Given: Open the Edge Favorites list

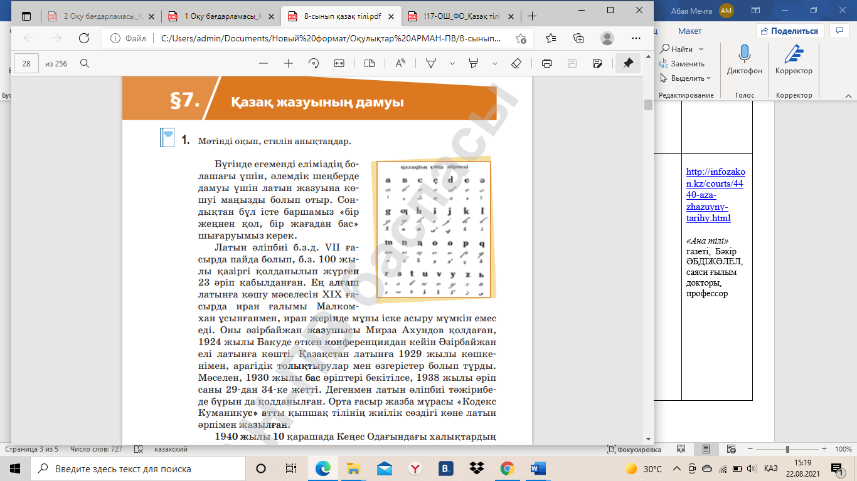Looking at the screenshot, I should coord(551,38).
